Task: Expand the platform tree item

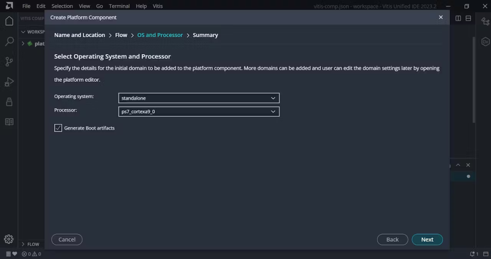Action: 23,44
